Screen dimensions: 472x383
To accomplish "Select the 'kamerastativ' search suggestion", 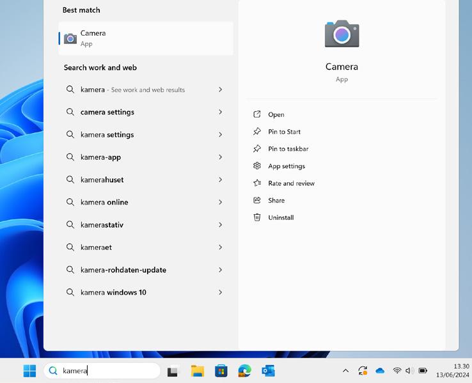I will (x=146, y=224).
